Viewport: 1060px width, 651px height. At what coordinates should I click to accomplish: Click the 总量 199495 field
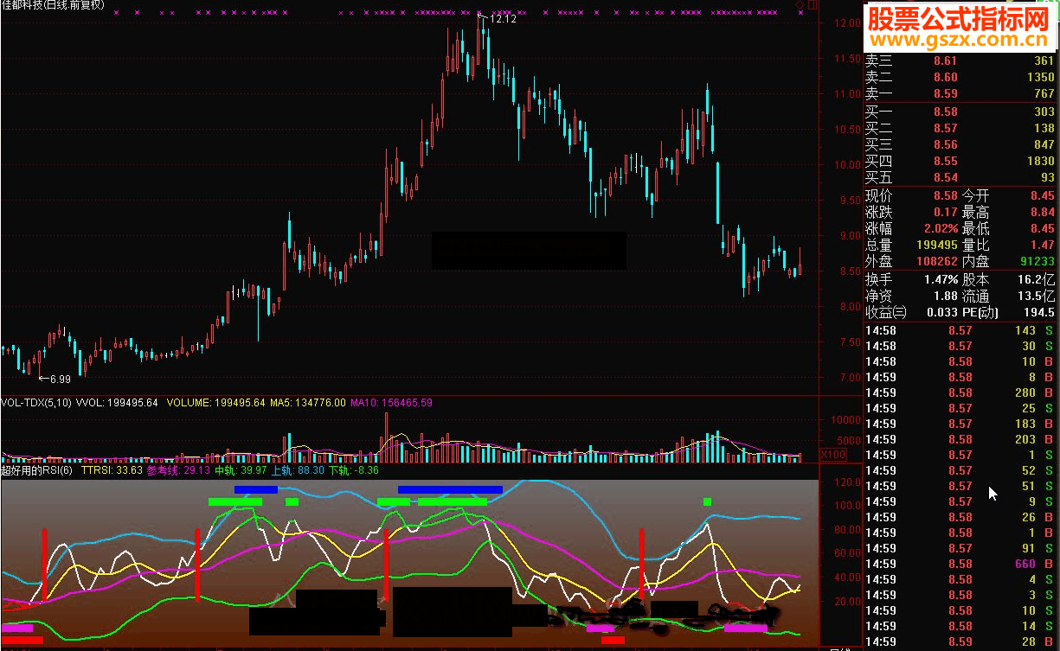(912, 246)
